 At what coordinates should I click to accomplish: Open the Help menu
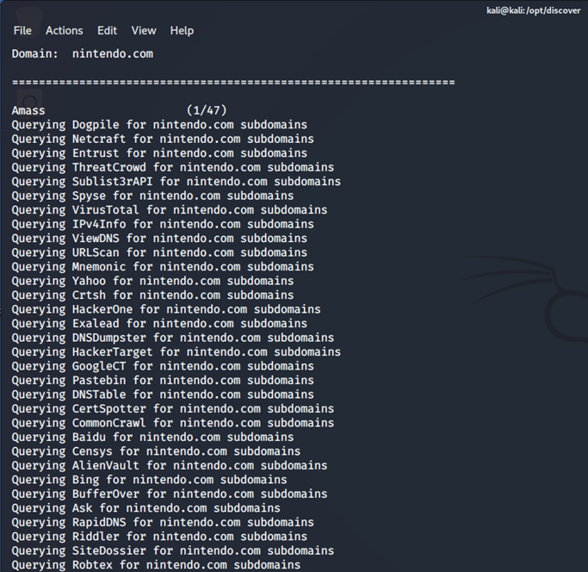click(182, 31)
